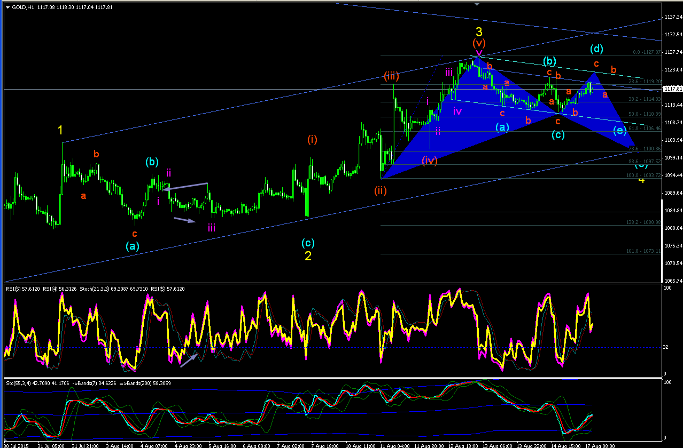
Task: Click time axis label 12 Aug 13:00
Action: 463,445
